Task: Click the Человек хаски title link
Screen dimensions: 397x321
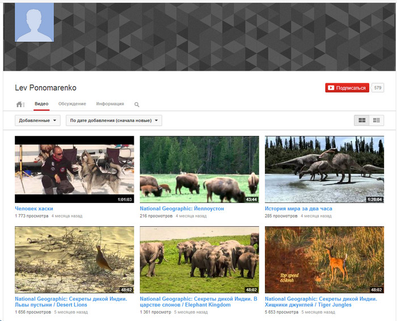Action: [34, 209]
